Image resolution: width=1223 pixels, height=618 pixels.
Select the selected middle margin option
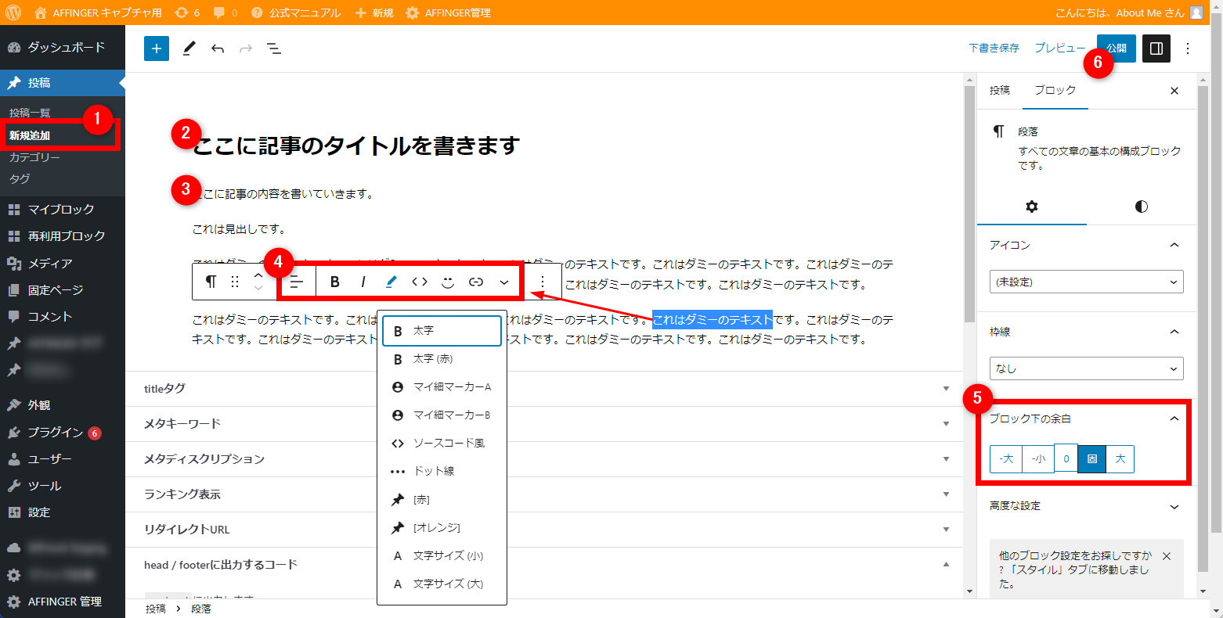(x=1092, y=459)
